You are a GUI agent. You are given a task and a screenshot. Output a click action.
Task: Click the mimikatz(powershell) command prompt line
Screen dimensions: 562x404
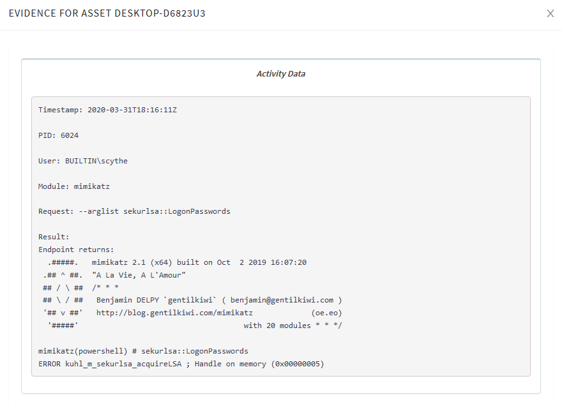click(143, 351)
